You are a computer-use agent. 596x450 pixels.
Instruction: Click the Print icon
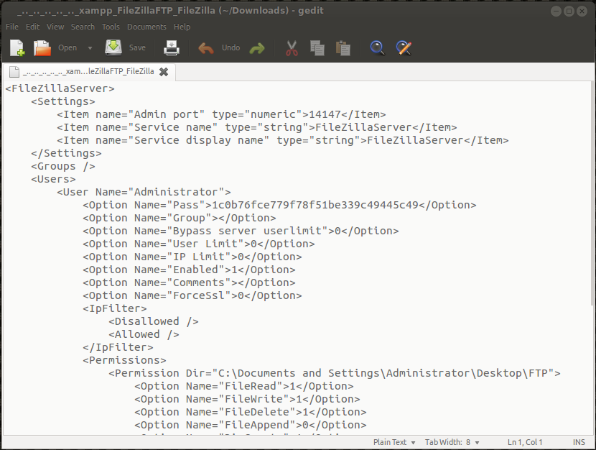pyautogui.click(x=172, y=48)
